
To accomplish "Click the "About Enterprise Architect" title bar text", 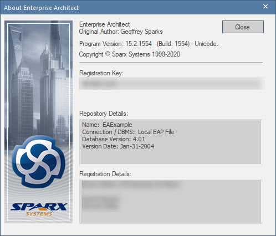I will [x=42, y=8].
